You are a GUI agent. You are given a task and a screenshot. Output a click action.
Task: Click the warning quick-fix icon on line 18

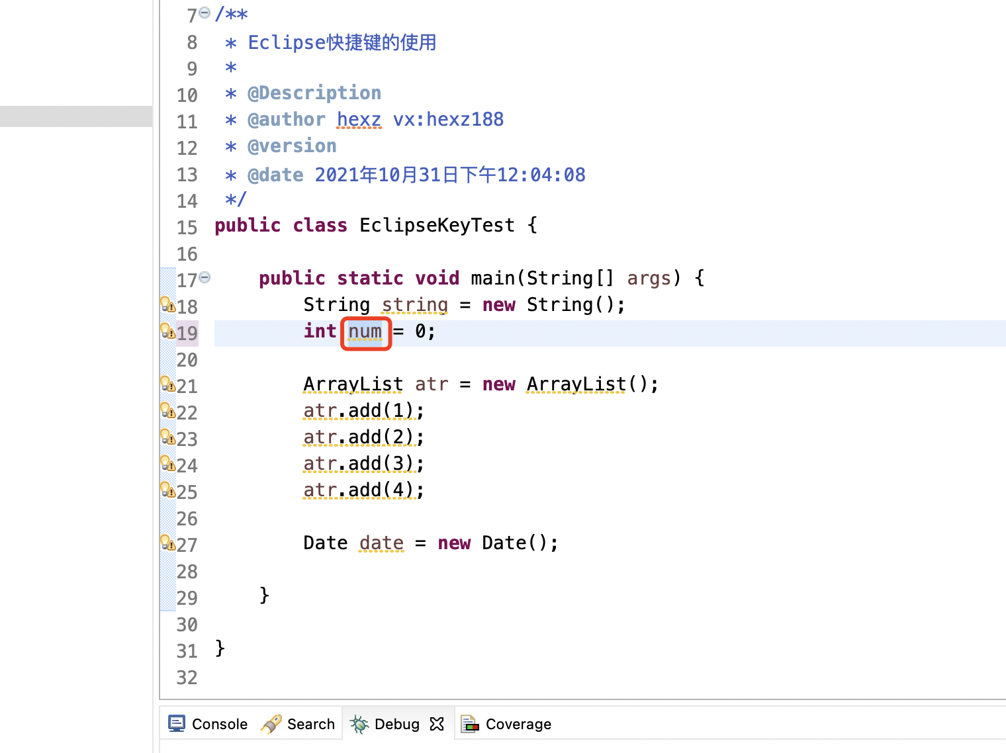pyautogui.click(x=167, y=304)
